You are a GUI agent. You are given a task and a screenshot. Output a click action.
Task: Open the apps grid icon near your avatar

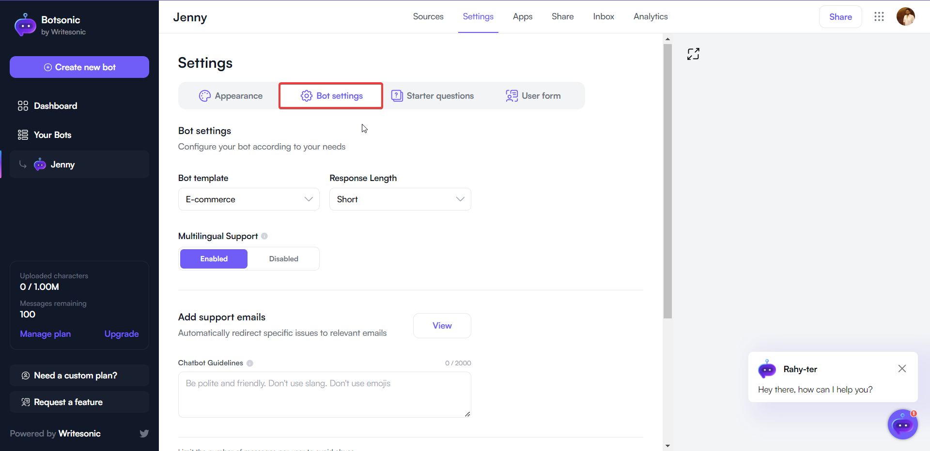coord(879,16)
